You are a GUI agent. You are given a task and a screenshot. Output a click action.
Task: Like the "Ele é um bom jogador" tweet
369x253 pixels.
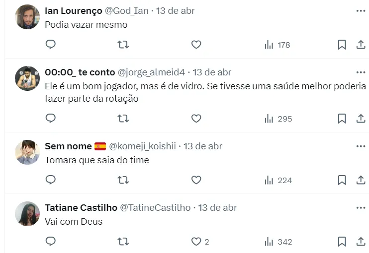pyautogui.click(x=196, y=119)
